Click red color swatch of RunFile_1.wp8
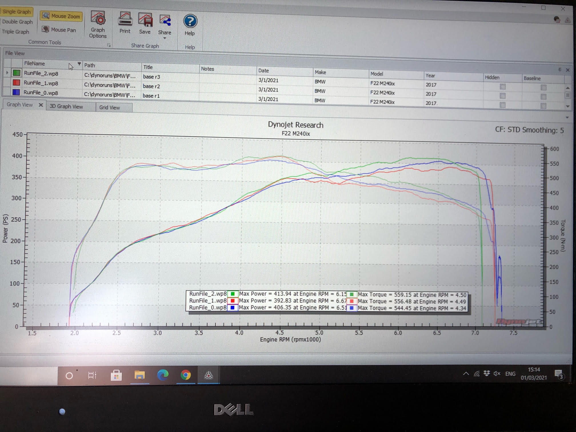This screenshot has width=576, height=432. pos(16,83)
